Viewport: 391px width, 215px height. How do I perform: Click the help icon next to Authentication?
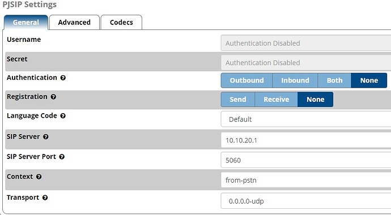[63, 78]
